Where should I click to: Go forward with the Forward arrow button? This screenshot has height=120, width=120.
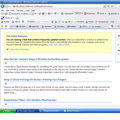pyautogui.click(x=7, y=6)
